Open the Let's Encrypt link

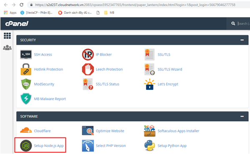tap(168, 84)
